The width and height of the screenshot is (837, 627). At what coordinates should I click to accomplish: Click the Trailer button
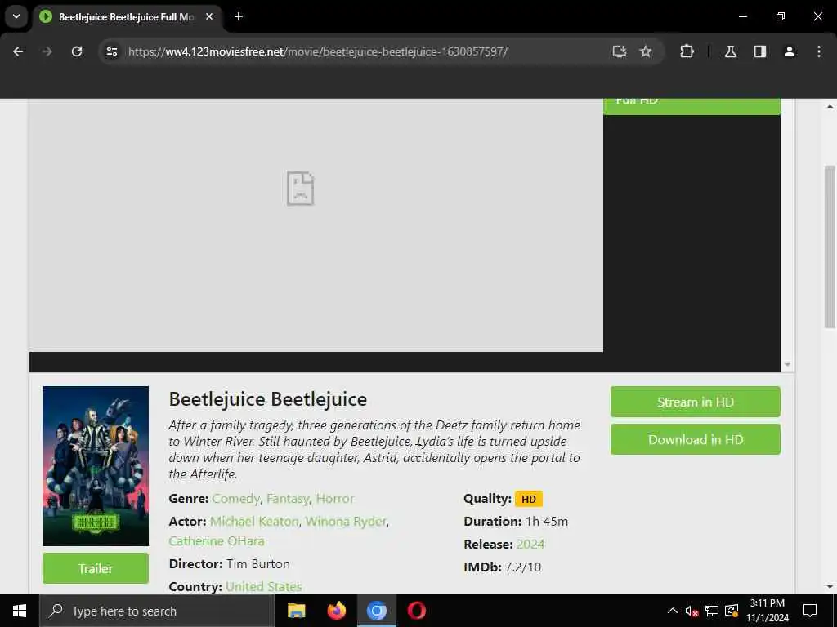pos(96,568)
